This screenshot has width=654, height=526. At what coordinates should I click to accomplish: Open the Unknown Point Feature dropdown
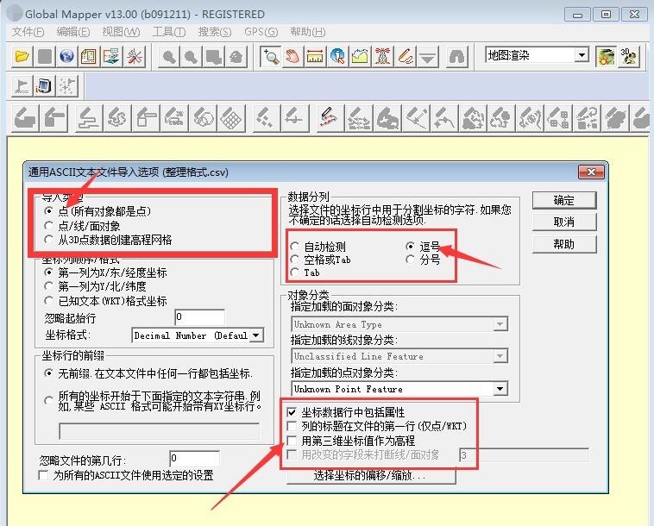click(x=399, y=389)
